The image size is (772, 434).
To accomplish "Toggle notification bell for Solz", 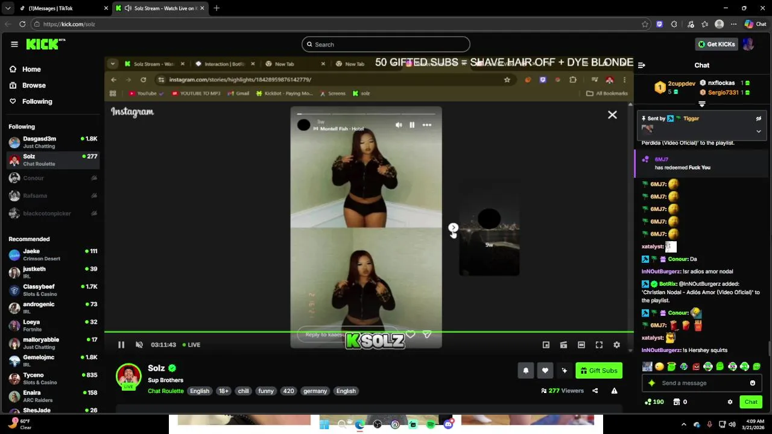I will tap(525, 371).
